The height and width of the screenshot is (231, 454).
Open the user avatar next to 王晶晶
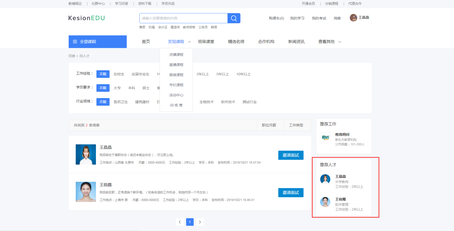353,18
